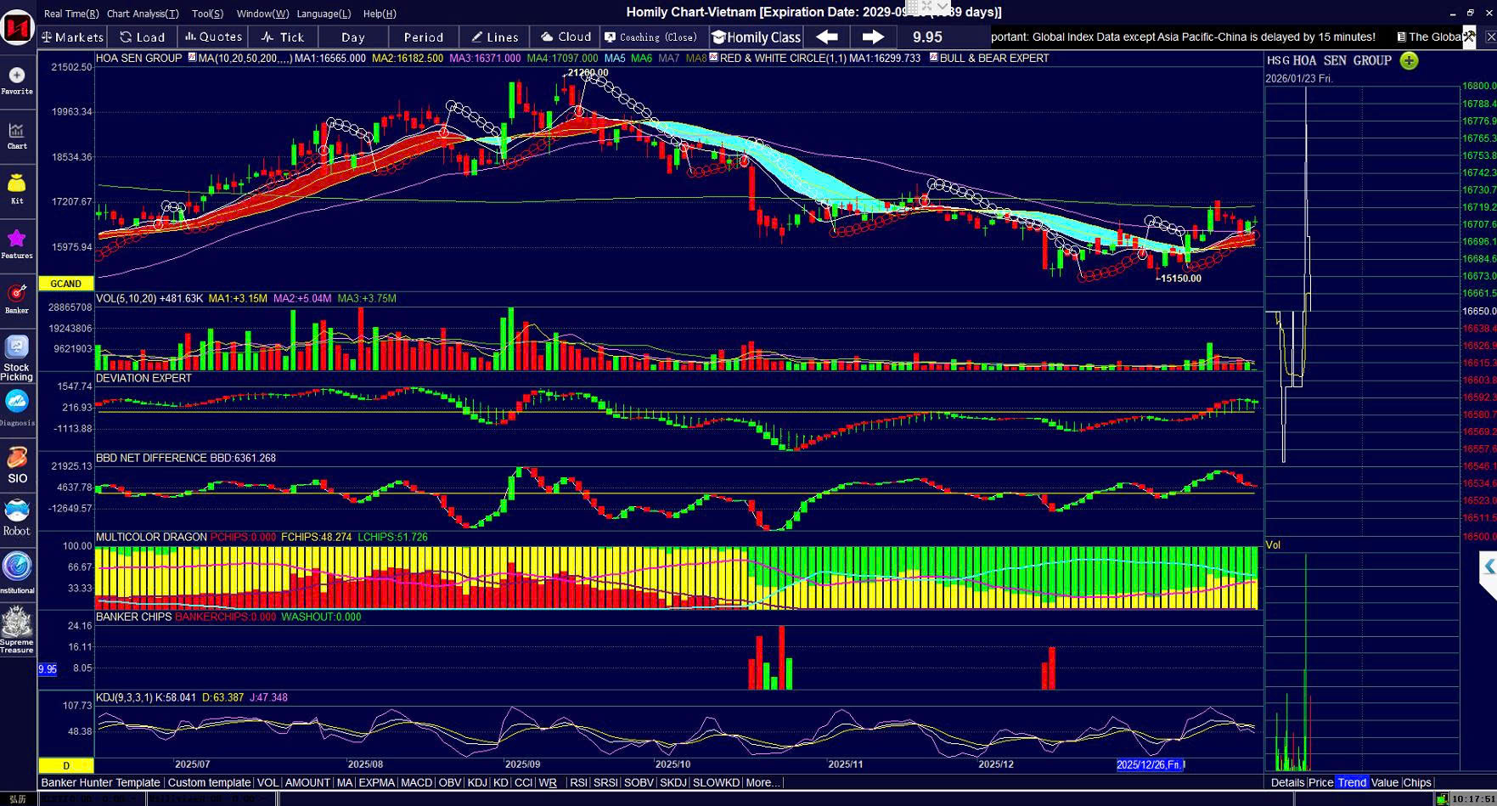Click the 2025/12/26 date marker on timeline
1497x806 pixels.
1149,764
